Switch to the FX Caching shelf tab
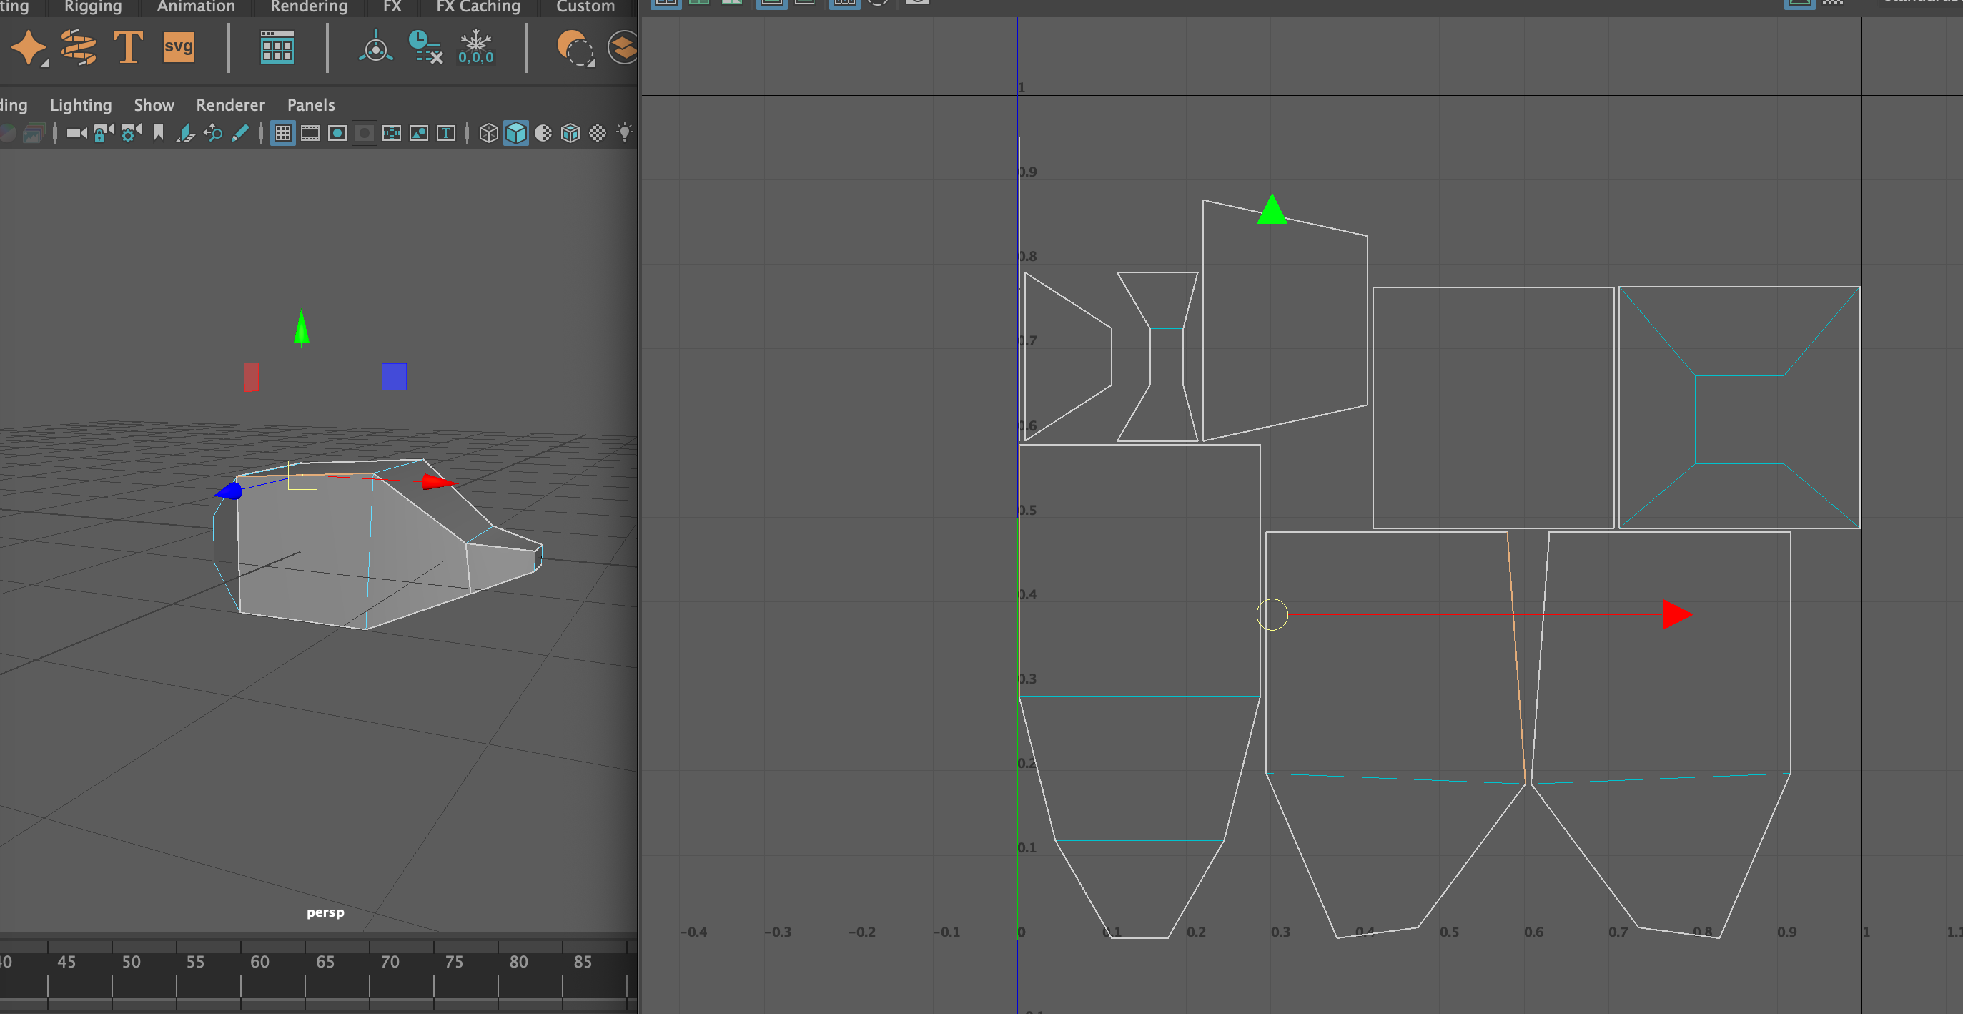 pos(478,7)
